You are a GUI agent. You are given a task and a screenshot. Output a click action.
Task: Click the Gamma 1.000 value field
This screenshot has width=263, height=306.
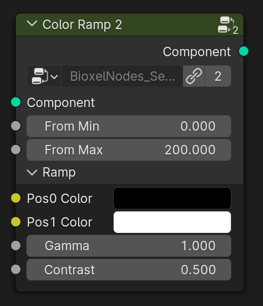click(x=129, y=246)
